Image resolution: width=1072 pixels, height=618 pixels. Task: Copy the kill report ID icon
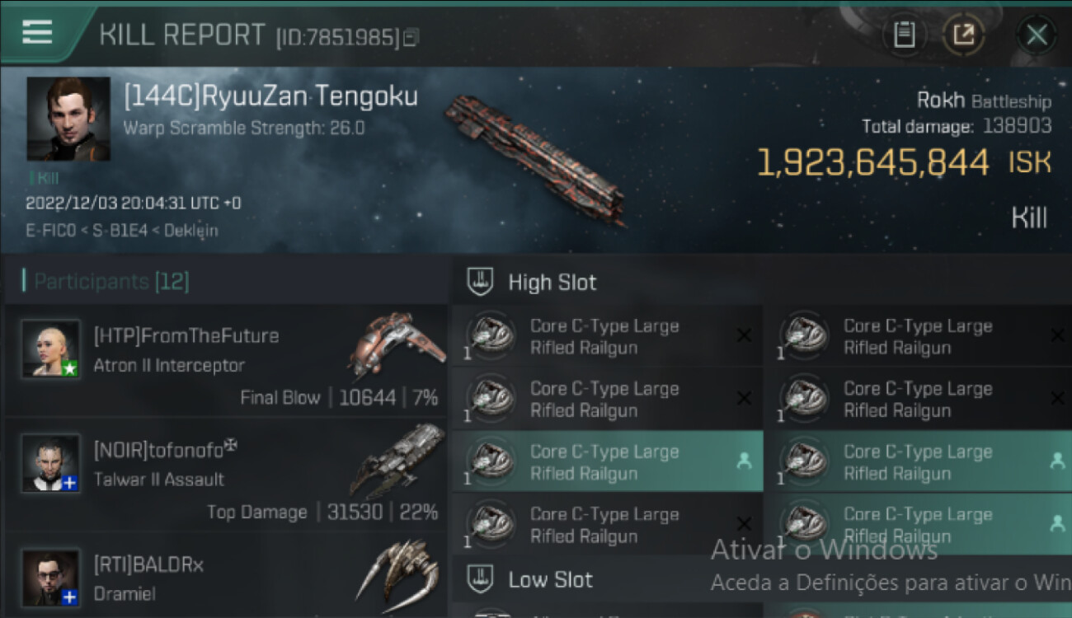[411, 37]
